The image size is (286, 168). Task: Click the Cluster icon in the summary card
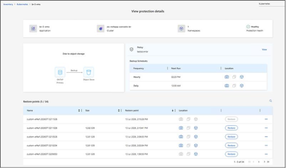coord(101,29)
